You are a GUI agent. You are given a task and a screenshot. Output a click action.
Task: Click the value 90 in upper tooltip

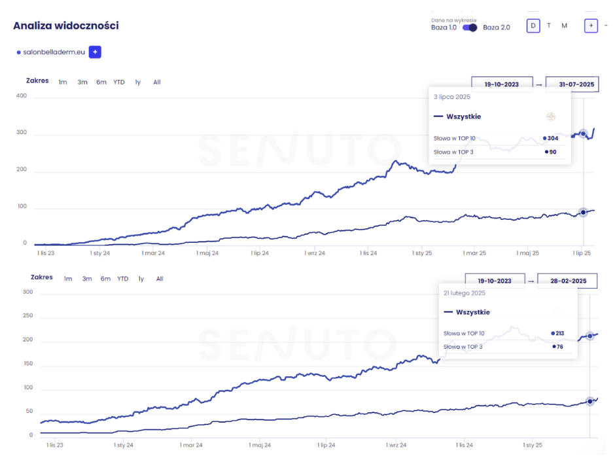pyautogui.click(x=553, y=152)
